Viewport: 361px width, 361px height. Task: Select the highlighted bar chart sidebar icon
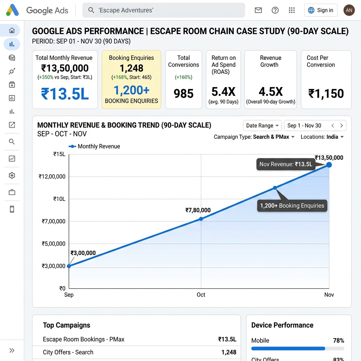tap(12, 44)
